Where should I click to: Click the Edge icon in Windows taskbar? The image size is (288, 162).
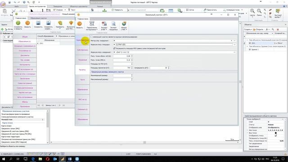(33, 159)
